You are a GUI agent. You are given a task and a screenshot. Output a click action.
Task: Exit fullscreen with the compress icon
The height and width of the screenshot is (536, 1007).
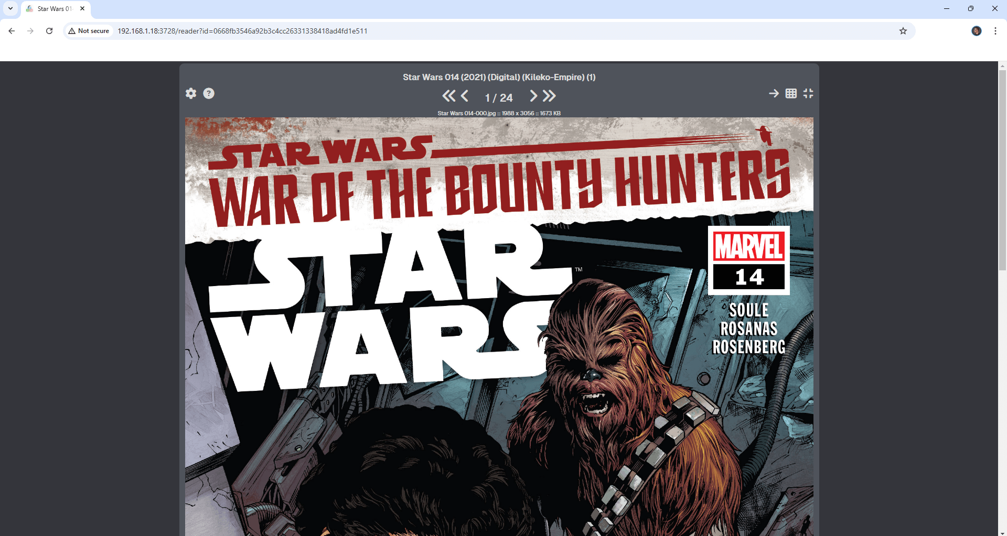[808, 93]
